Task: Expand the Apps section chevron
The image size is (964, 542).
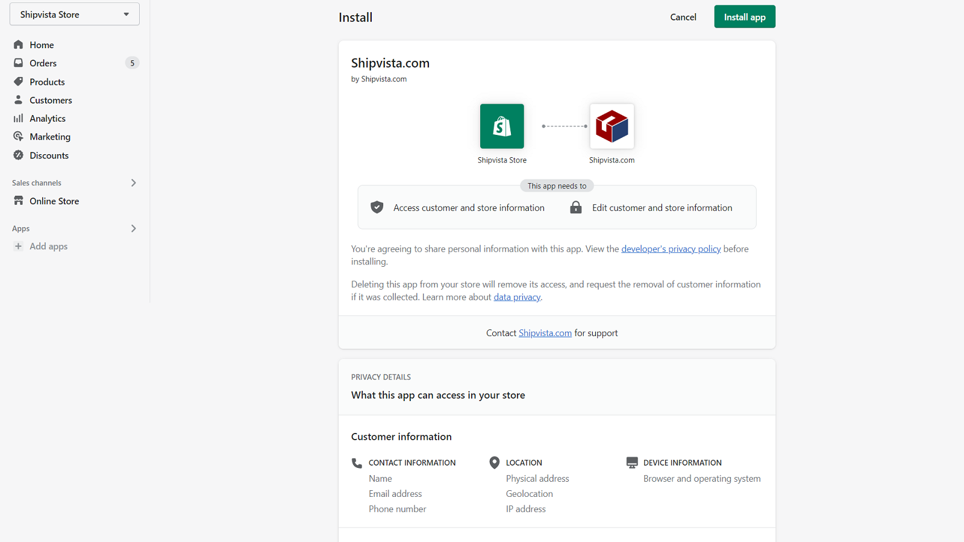Action: click(134, 228)
